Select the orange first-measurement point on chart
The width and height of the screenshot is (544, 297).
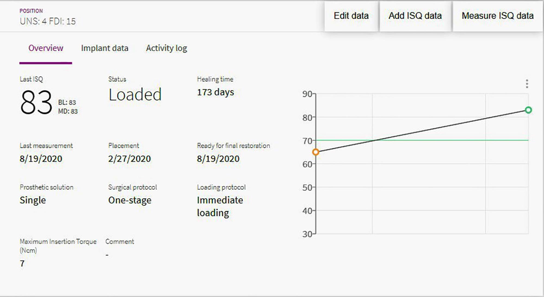pyautogui.click(x=316, y=152)
